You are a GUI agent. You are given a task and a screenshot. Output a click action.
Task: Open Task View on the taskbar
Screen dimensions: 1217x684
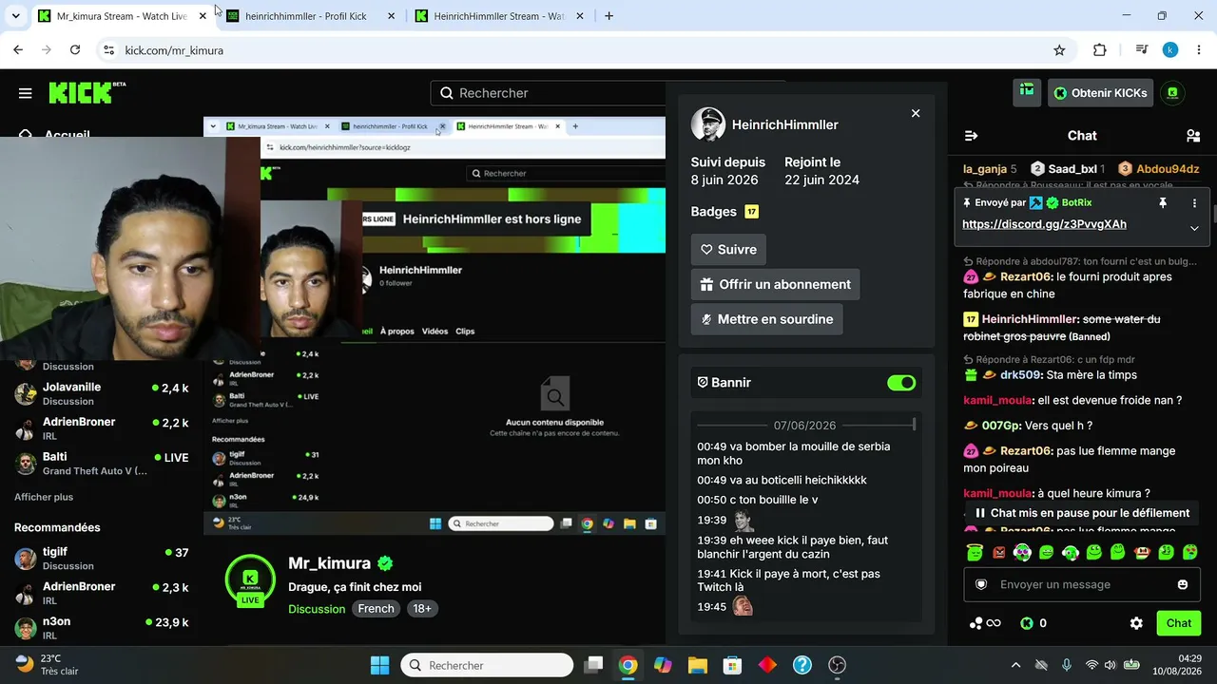[593, 665]
